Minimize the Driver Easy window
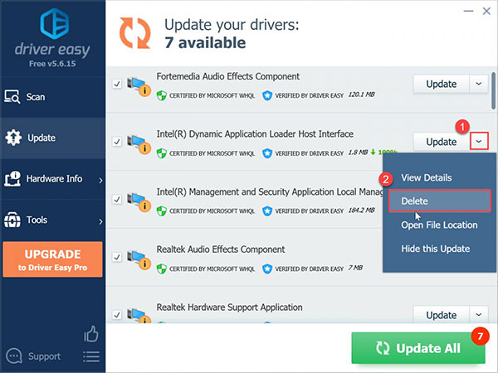Image resolution: width=498 pixels, height=373 pixels. point(468,11)
